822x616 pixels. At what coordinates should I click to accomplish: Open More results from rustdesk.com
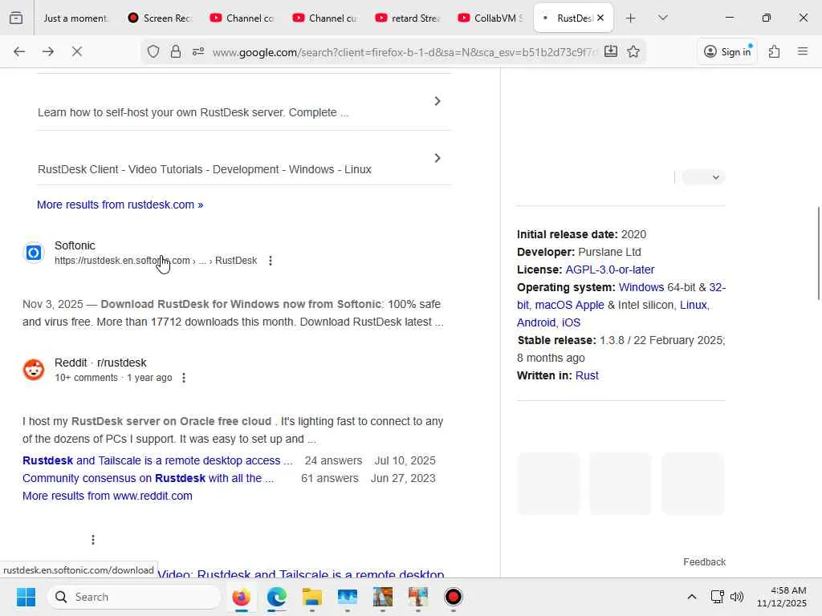pos(120,205)
